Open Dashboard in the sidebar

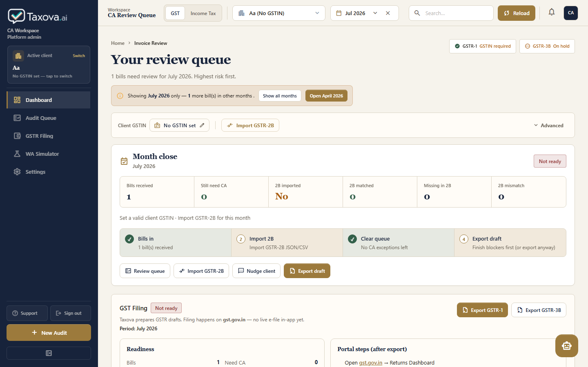(49, 100)
